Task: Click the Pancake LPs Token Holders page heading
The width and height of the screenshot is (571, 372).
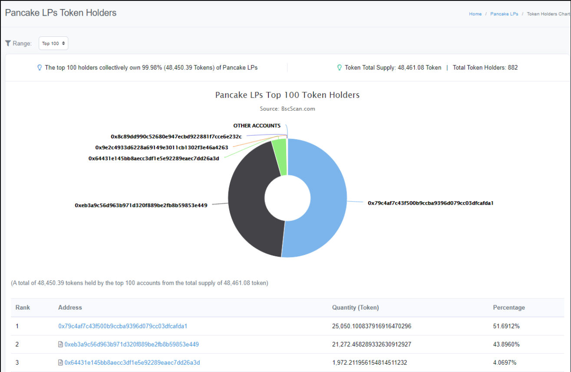Action: (x=61, y=13)
